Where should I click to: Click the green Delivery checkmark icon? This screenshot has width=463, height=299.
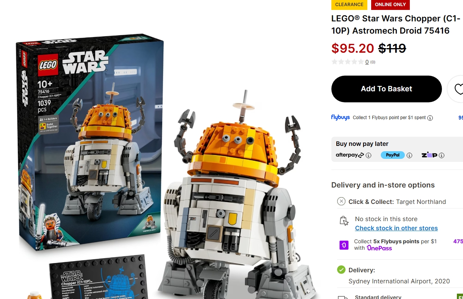pyautogui.click(x=341, y=270)
